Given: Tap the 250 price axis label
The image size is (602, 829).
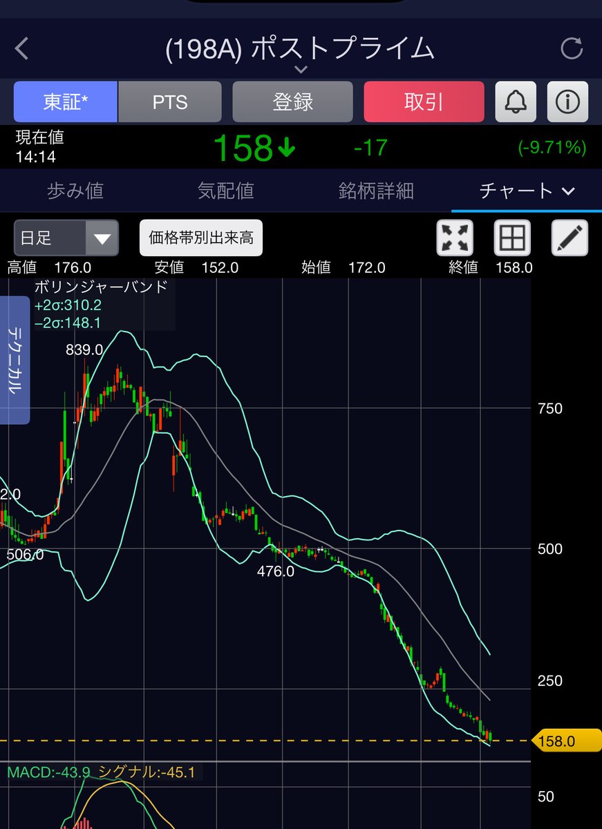Looking at the screenshot, I should pyautogui.click(x=550, y=681).
